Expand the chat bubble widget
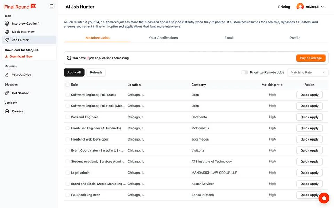334x208 pixels. (324, 198)
